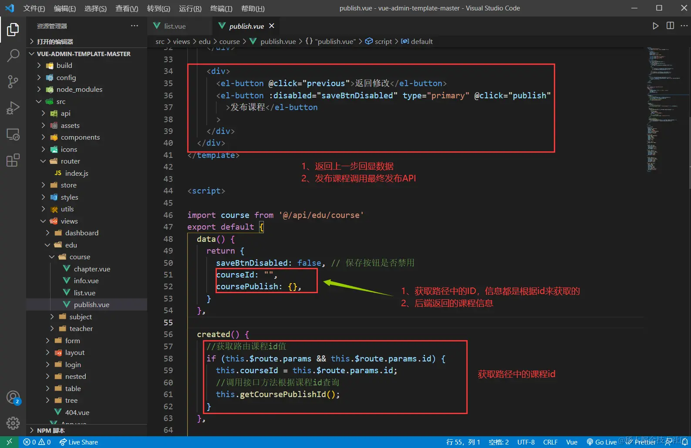
Task: Open the 终端(T) menu
Action: click(221, 8)
